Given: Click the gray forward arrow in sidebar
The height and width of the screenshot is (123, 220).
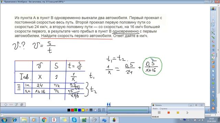Looking at the screenshot, I should (213, 87).
